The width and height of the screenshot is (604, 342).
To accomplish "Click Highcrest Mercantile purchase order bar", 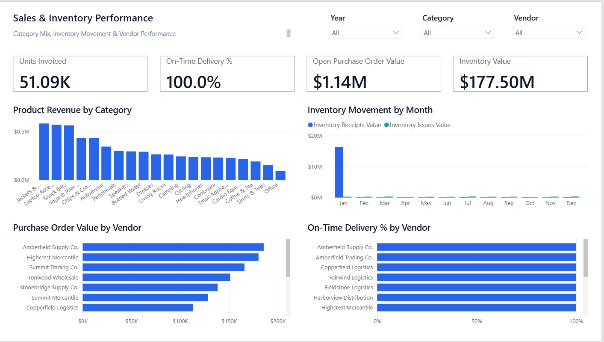I will pos(171,257).
